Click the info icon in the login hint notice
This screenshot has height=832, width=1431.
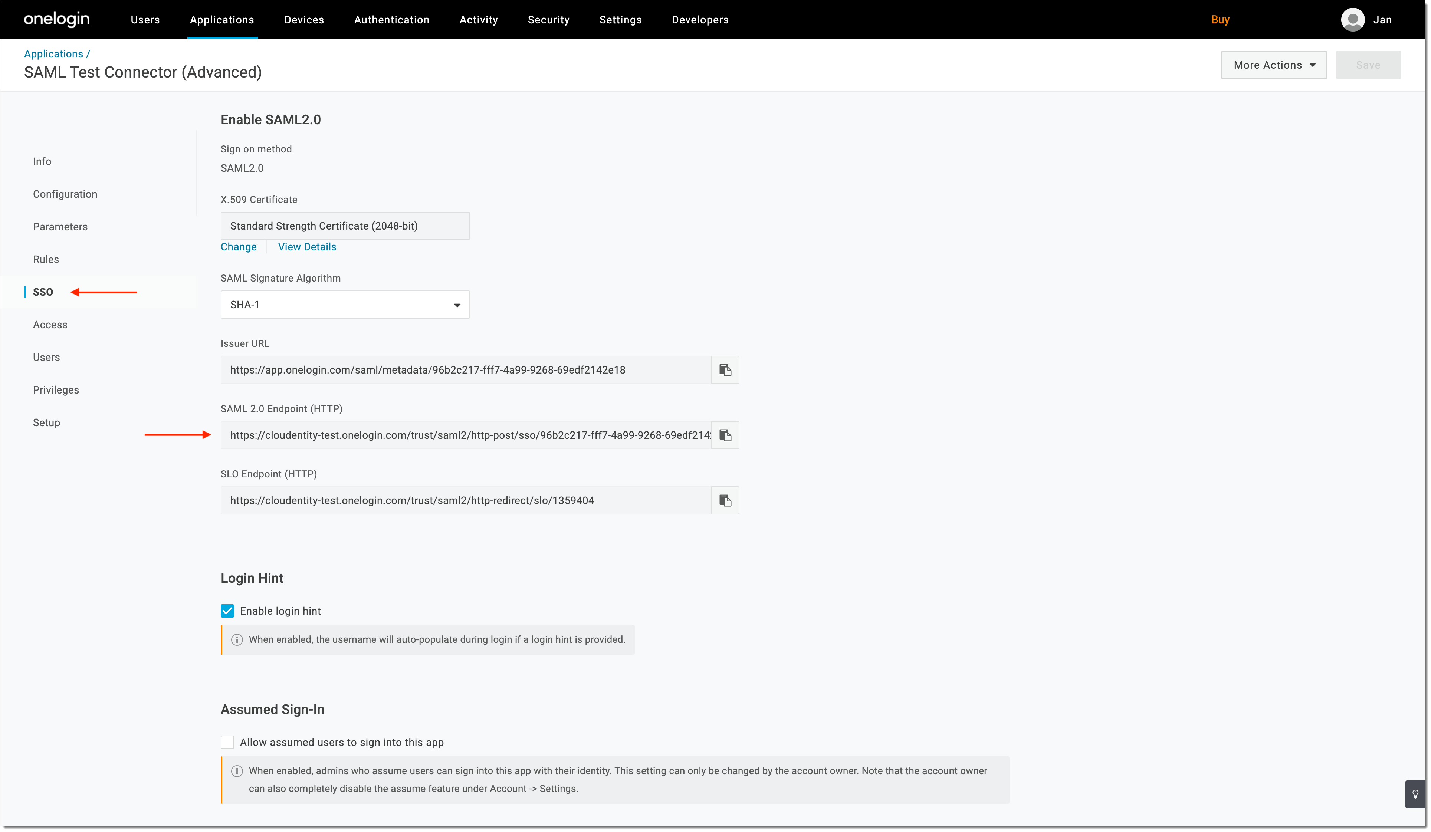click(x=237, y=639)
